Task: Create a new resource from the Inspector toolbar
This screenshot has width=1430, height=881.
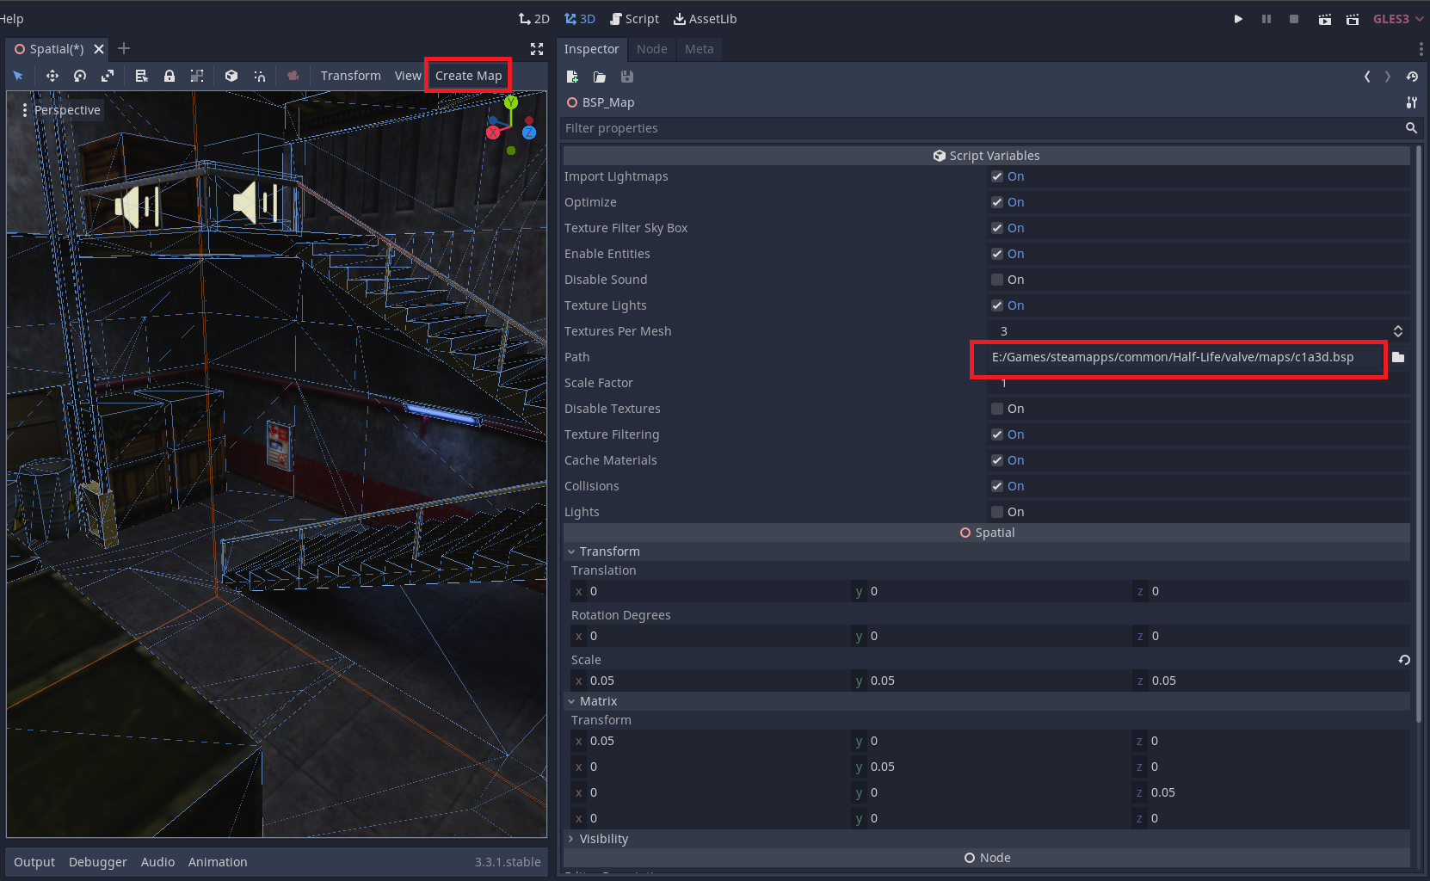Action: 572,77
